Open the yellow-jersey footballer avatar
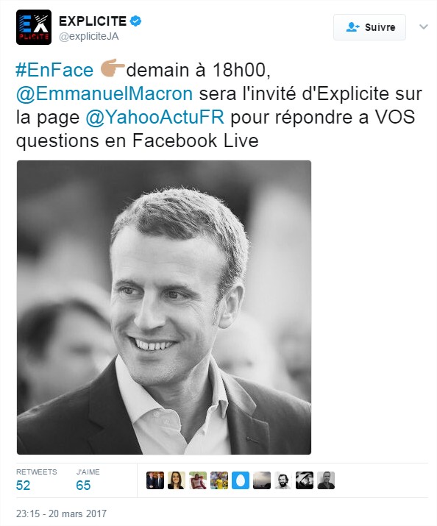 pyautogui.click(x=219, y=480)
